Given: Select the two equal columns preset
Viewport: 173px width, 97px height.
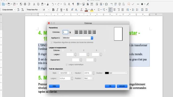Looking at the screenshot, I should pyautogui.click(x=81, y=32).
